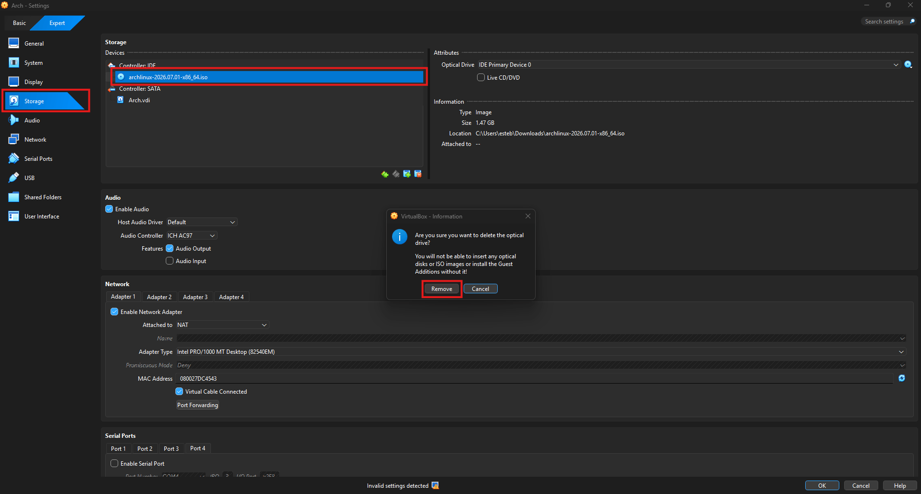Open USB settings via its plug icon

tap(14, 178)
